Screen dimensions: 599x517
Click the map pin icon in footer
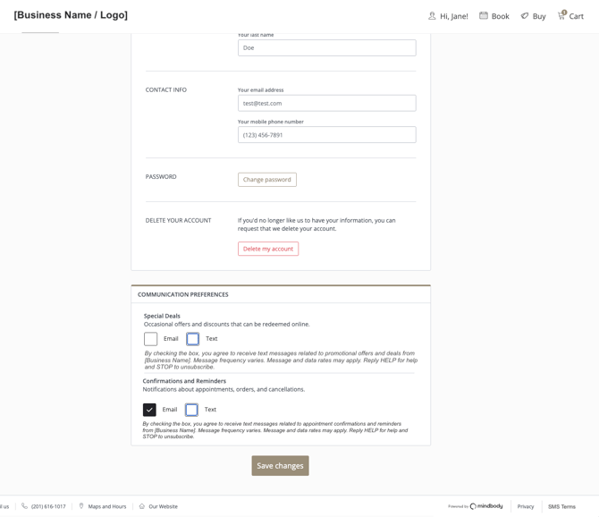81,506
